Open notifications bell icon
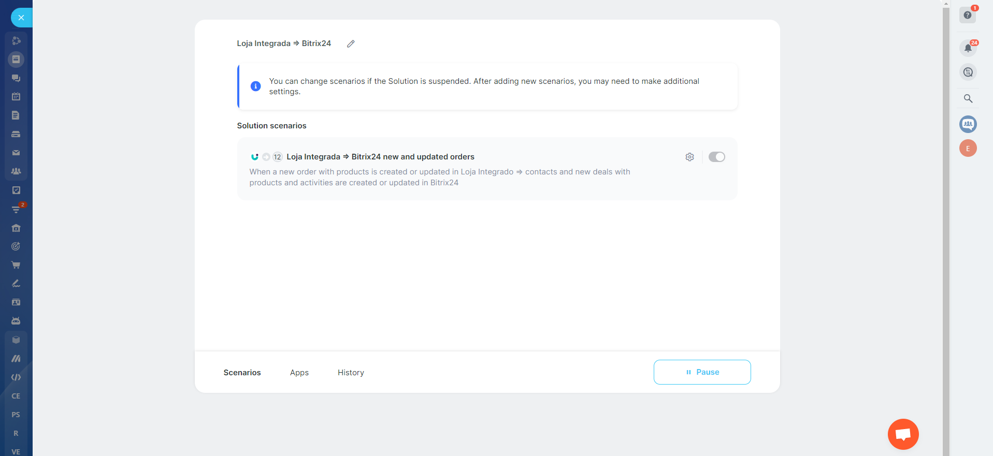Image resolution: width=993 pixels, height=456 pixels. (968, 48)
